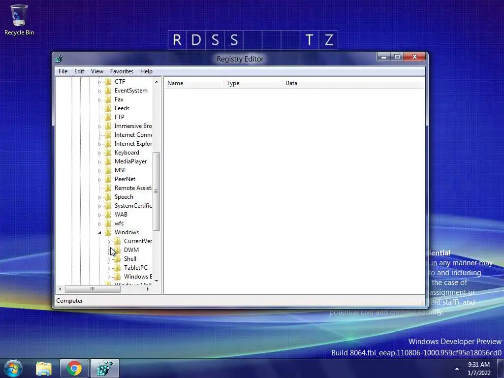Expand the CTF key

tap(99, 82)
